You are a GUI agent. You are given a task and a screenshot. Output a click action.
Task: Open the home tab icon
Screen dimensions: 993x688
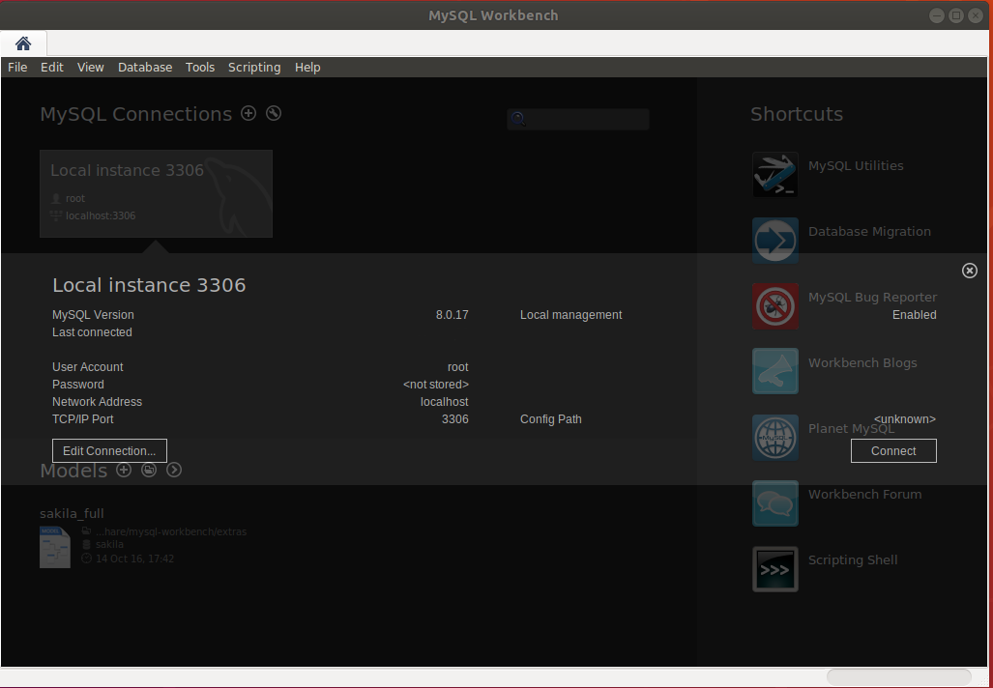23,43
